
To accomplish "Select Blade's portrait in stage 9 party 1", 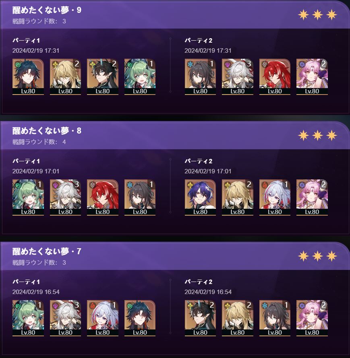I will coord(28,77).
